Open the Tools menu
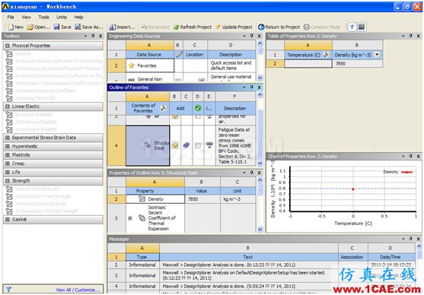The height and width of the screenshot is (295, 424). click(x=43, y=17)
